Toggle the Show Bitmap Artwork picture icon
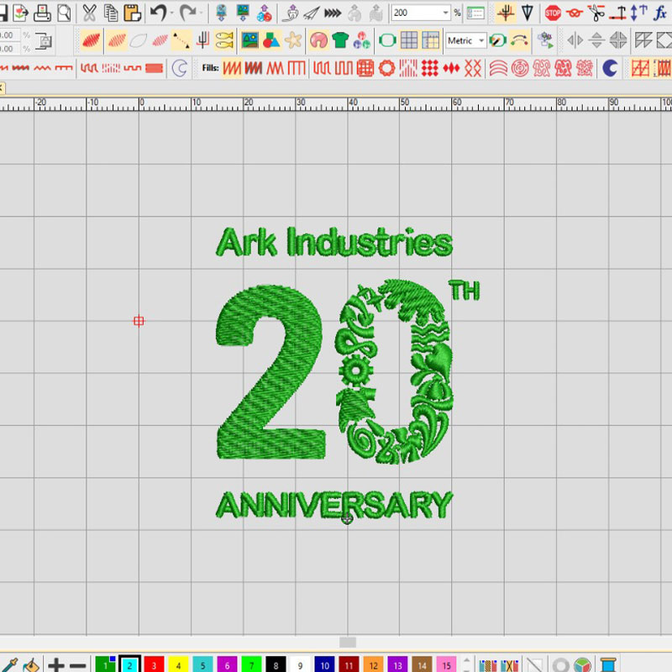 pyautogui.click(x=249, y=40)
